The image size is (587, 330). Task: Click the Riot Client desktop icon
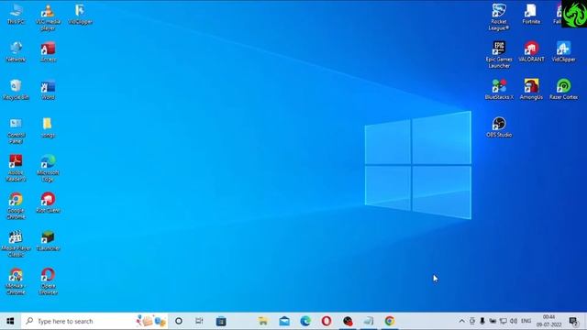48,203
